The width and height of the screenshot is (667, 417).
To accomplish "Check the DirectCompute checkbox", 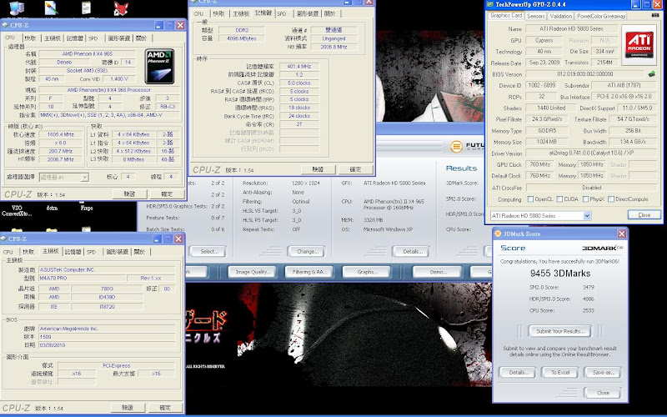I will click(611, 199).
